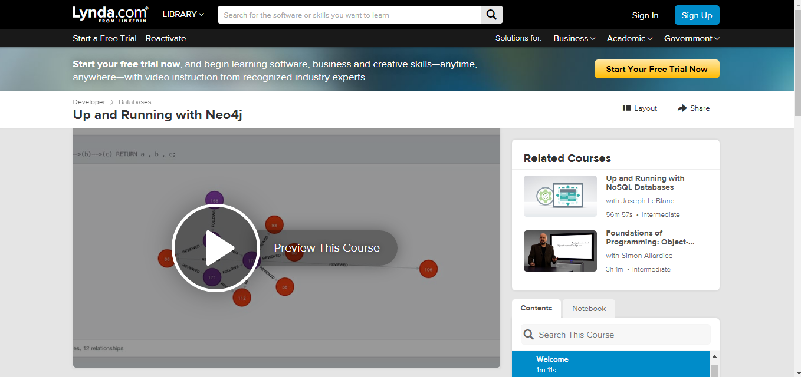Open the Start a Free Trial link

[x=104, y=38]
